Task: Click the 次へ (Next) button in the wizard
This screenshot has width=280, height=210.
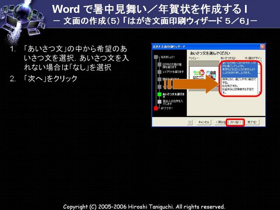Action: pos(235,122)
